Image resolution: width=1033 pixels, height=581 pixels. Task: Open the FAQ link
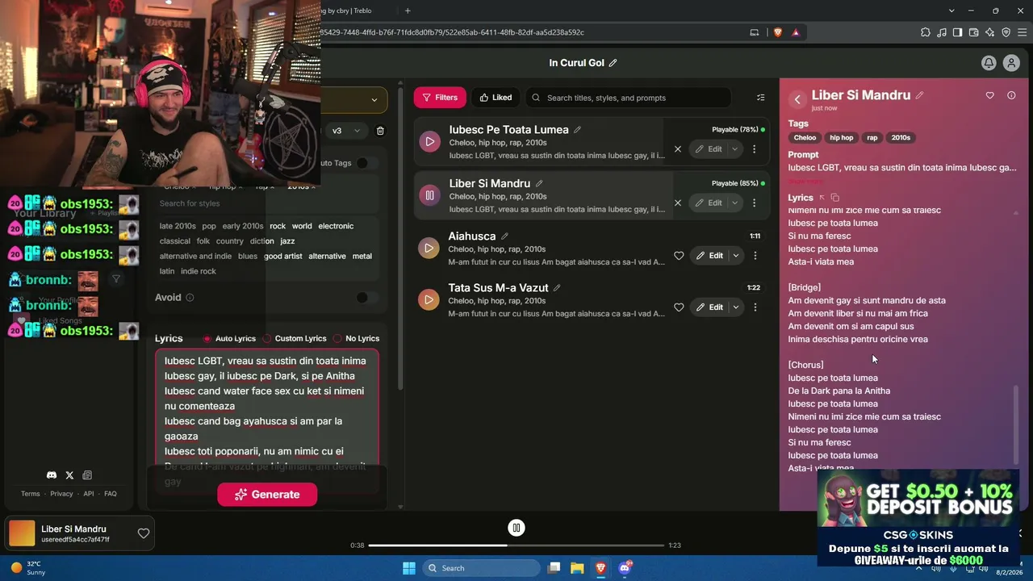click(111, 494)
